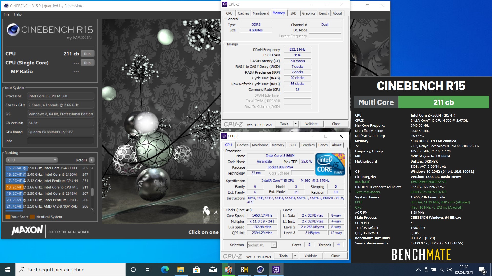Select ranking entry Intel Core i5-2430M

click(47, 174)
